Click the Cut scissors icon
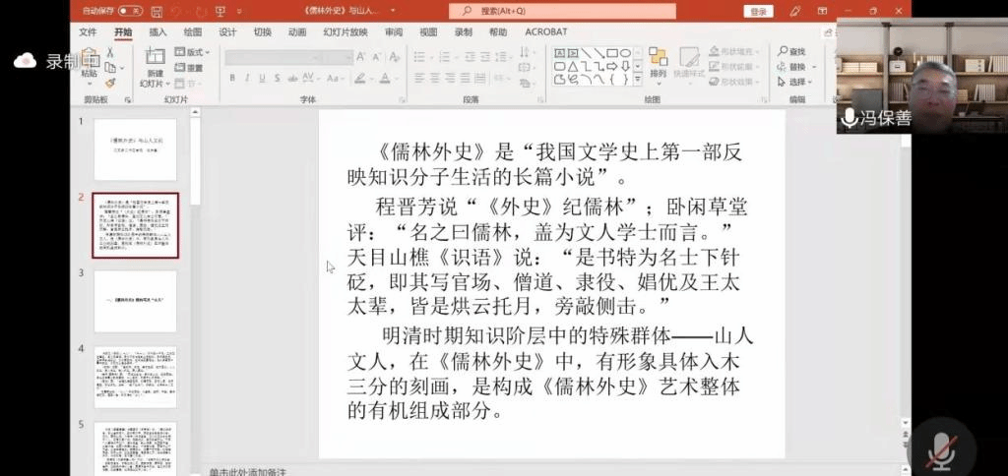Image resolution: width=1008 pixels, height=476 pixels. 110,52
